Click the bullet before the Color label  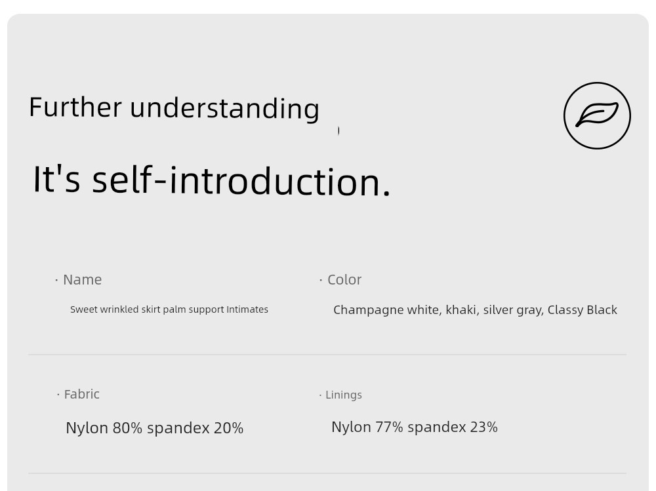tap(321, 280)
